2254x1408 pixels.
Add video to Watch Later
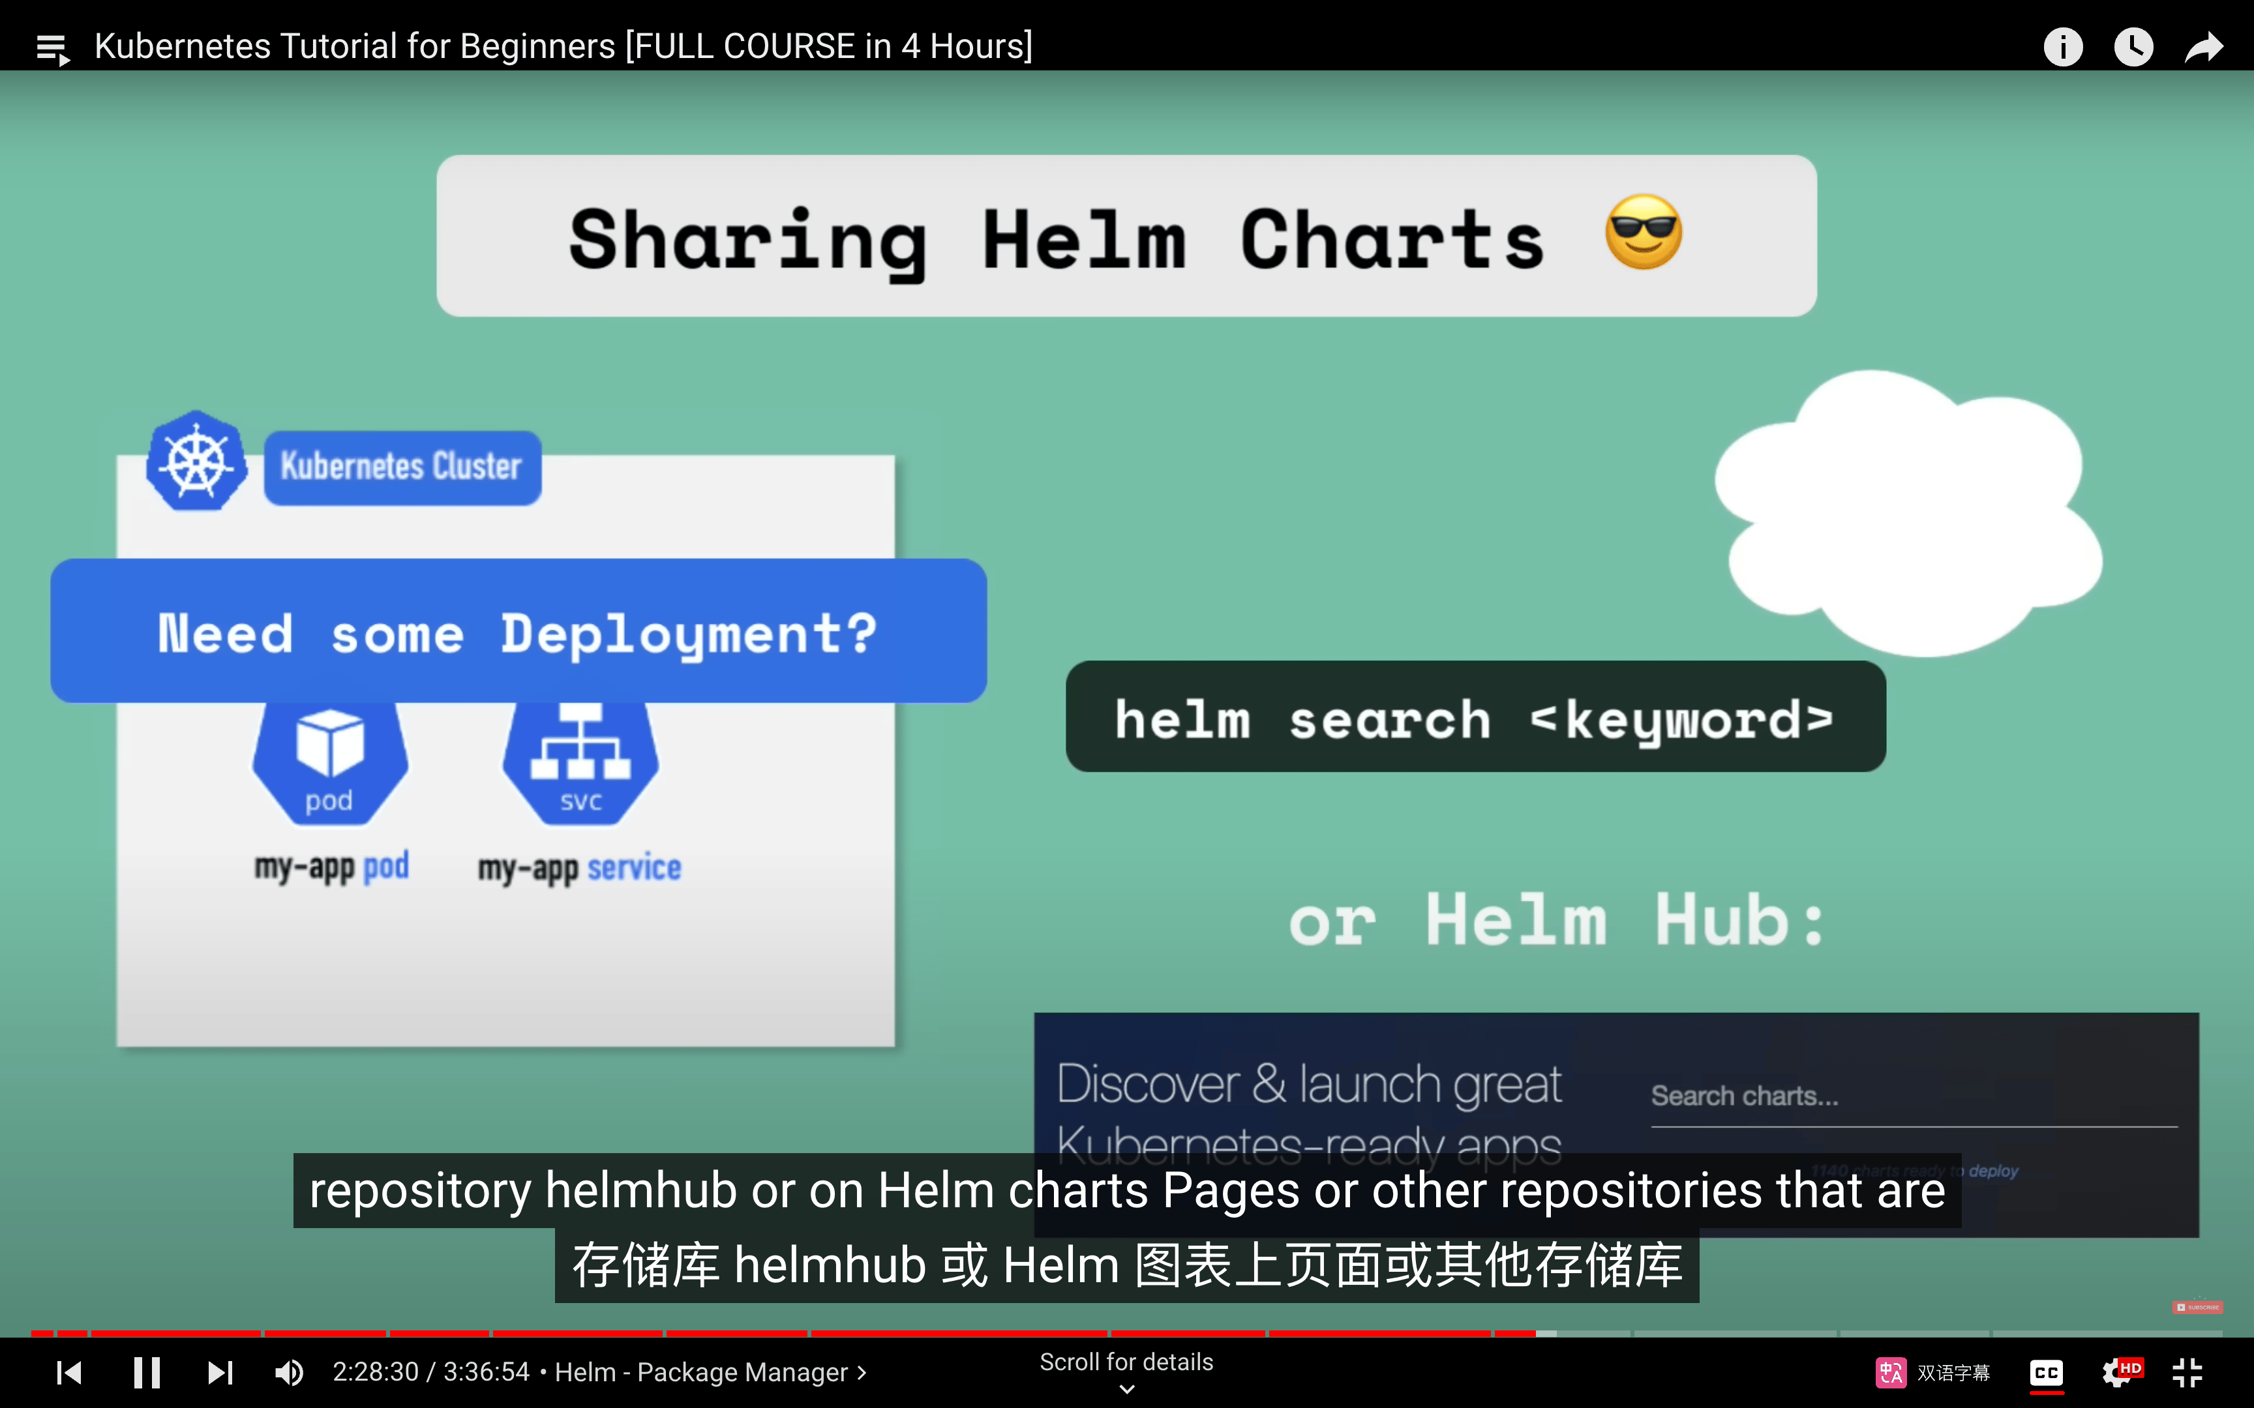coord(2134,46)
